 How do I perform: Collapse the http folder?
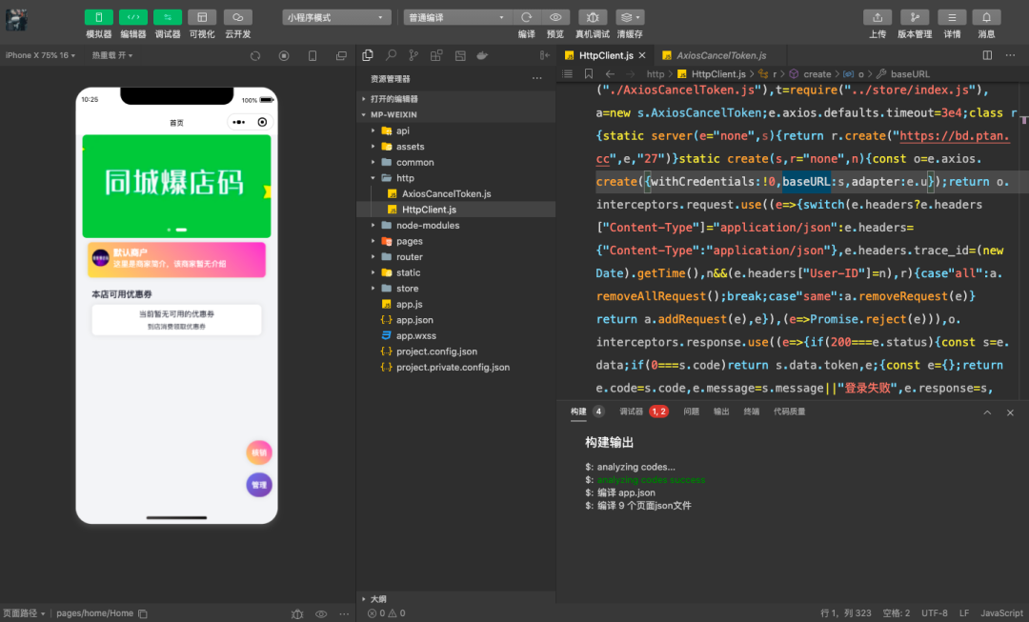tap(456, 178)
